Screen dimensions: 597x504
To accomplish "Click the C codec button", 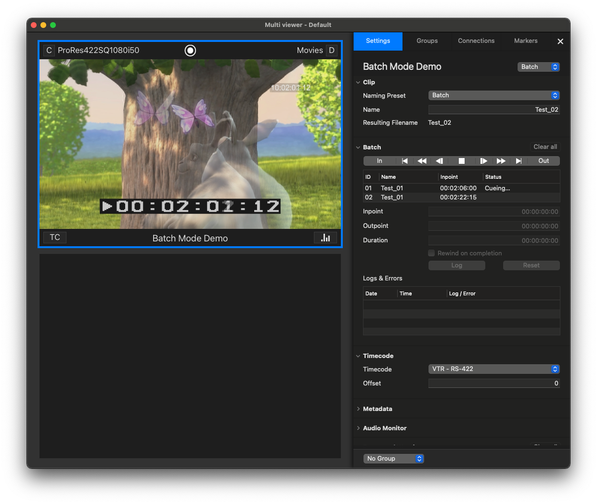I will pyautogui.click(x=49, y=50).
